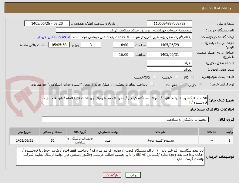Click the item code cell showing --

[212, 140]
